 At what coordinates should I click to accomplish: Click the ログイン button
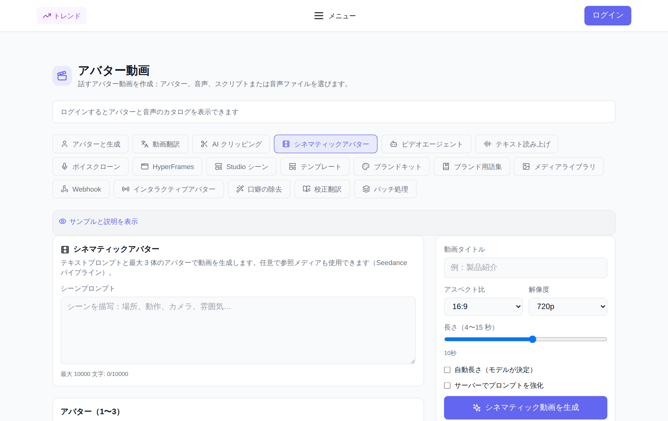(608, 16)
